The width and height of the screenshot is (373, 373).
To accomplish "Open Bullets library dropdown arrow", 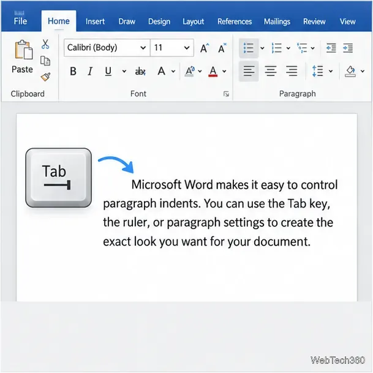I will (x=262, y=48).
